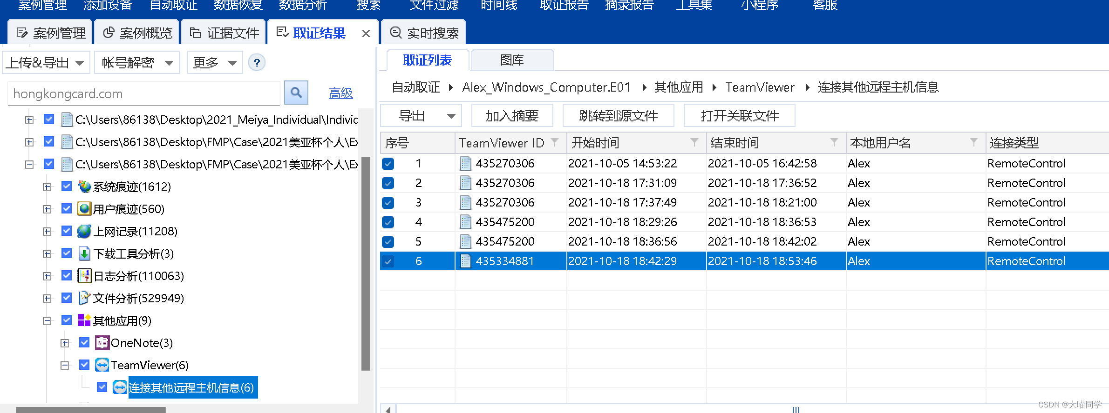Collapse the TeamViewer tree node
Viewport: 1109px width, 413px height.
pos(65,365)
